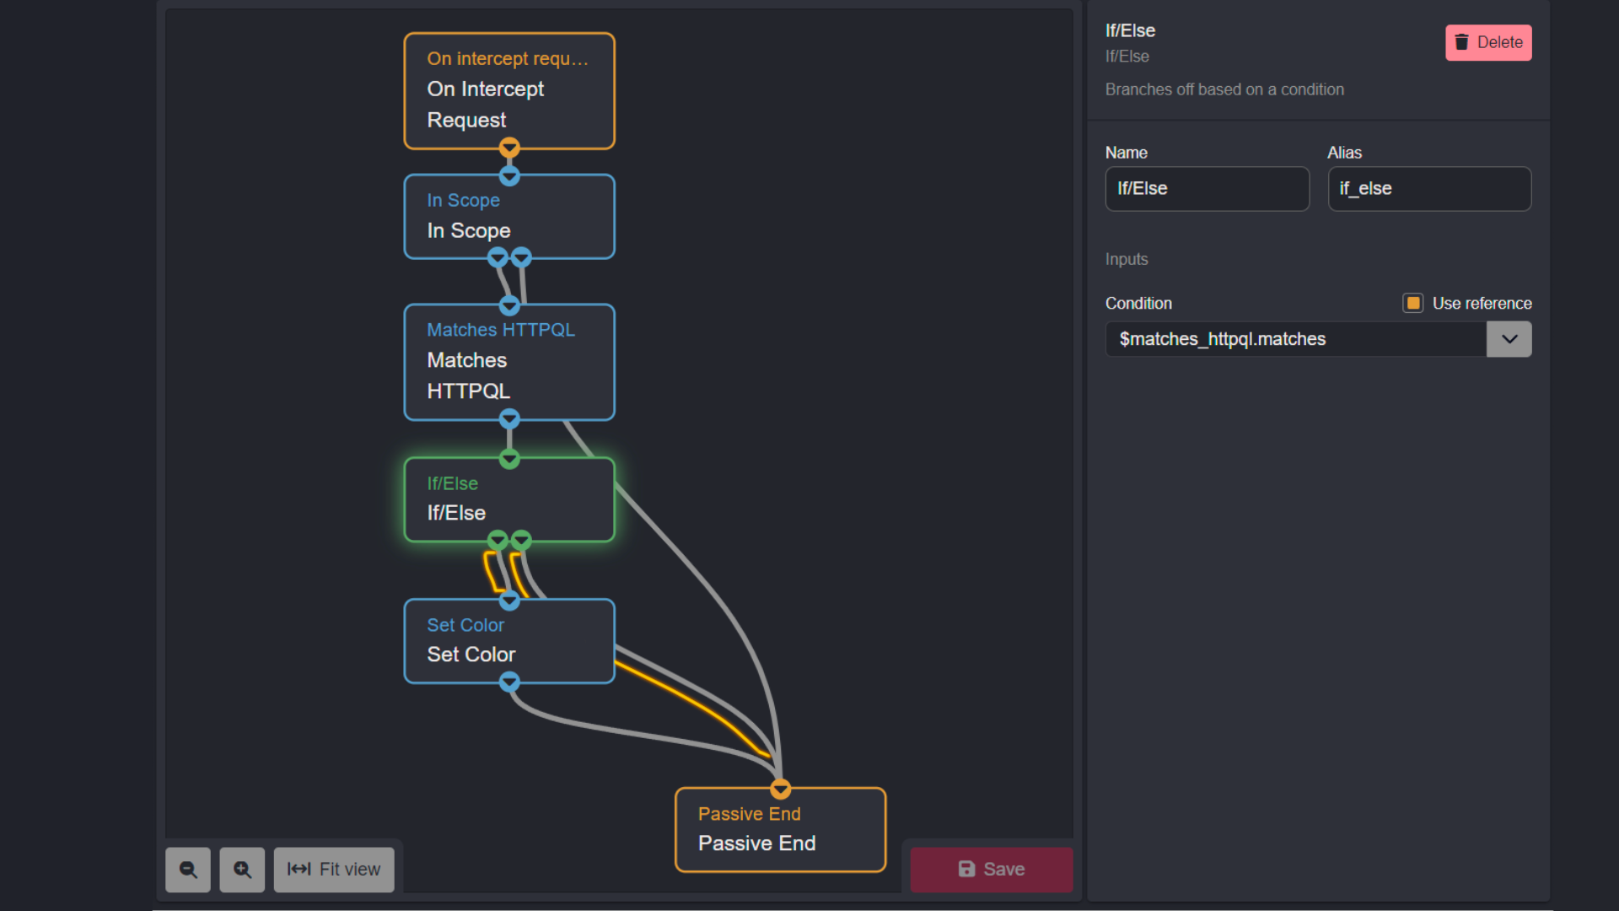The width and height of the screenshot is (1619, 911).
Task: Select the If/Else node in canvas
Action: 510,497
